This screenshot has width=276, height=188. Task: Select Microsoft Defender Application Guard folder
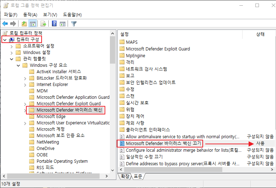point(73,97)
